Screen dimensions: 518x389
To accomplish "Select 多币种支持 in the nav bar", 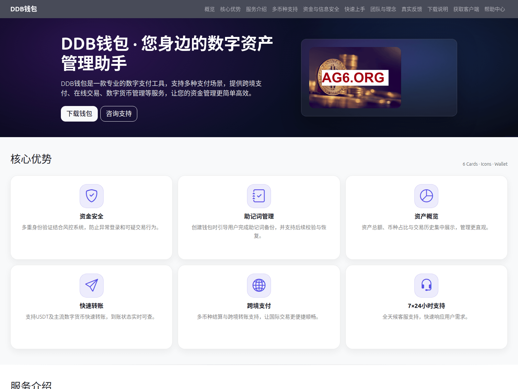I will tap(285, 9).
